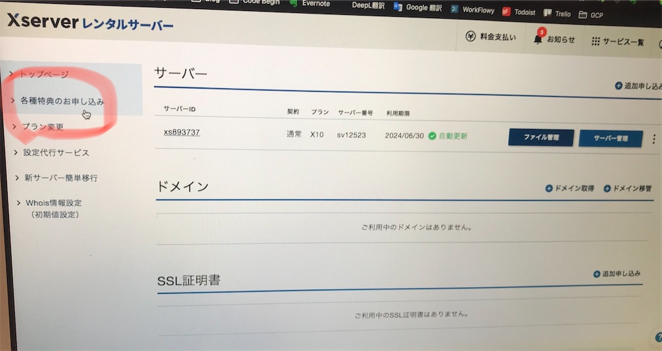The height and width of the screenshot is (351, 662).
Task: Click chevron before プラン変更
Action: click(x=14, y=126)
